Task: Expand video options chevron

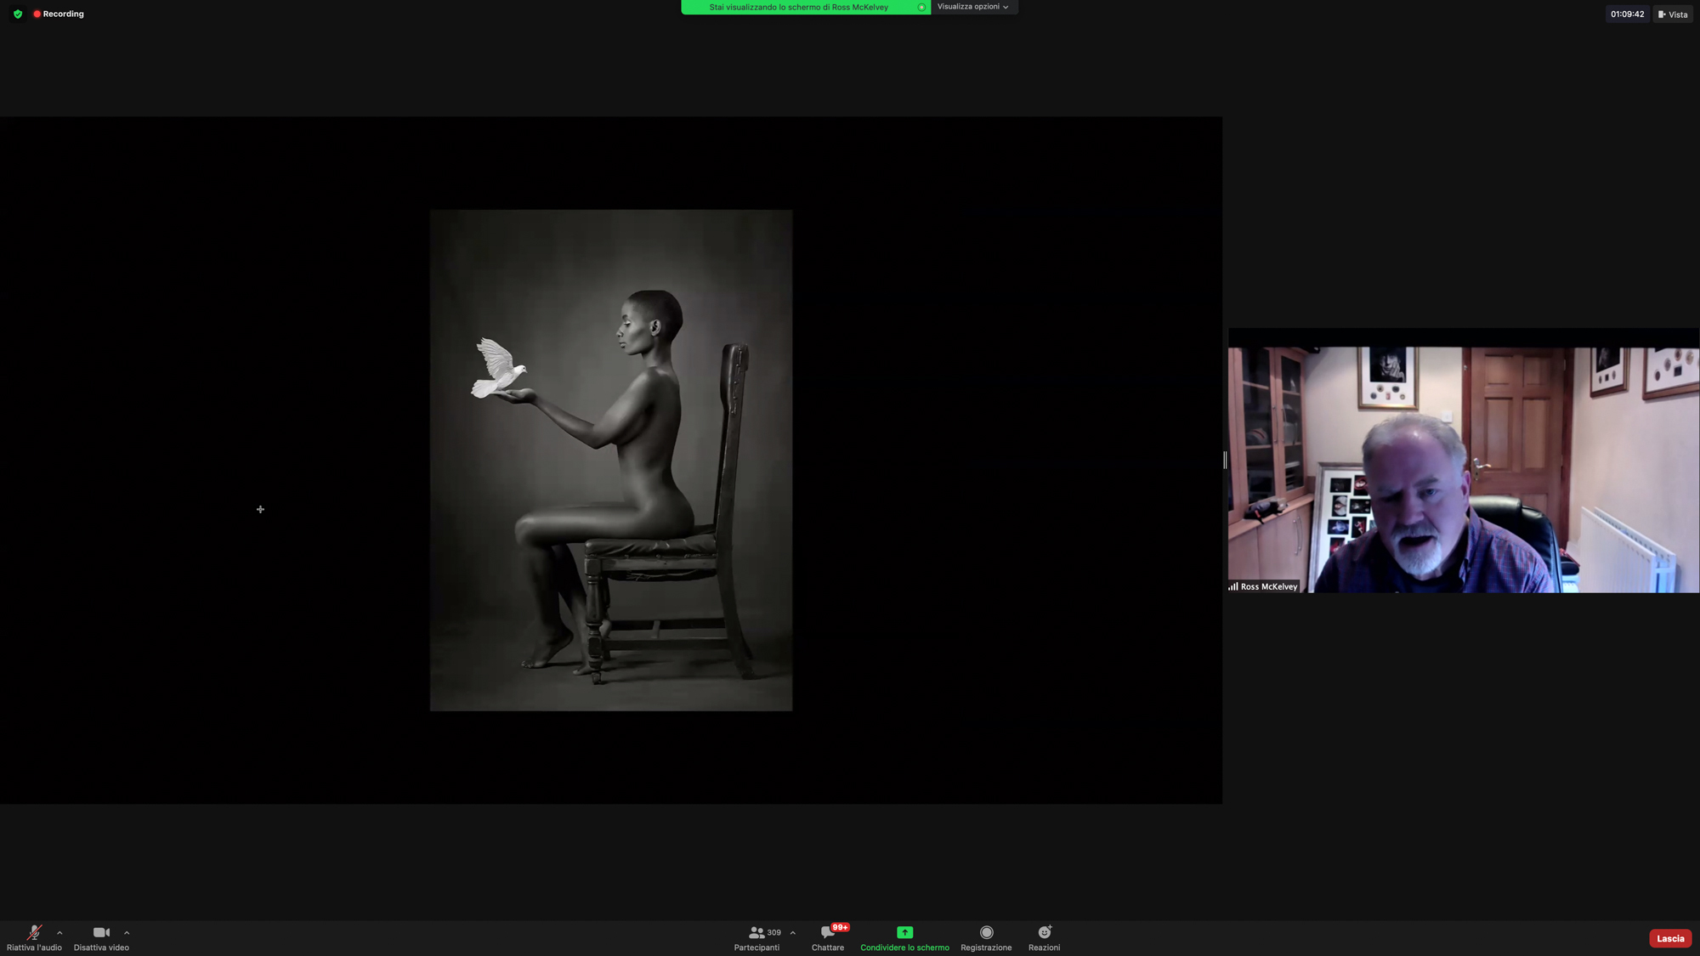Action: coord(127,932)
